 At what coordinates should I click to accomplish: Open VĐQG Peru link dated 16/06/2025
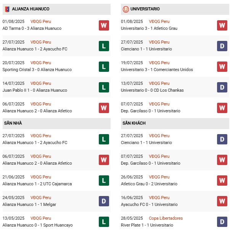coord(159,198)
